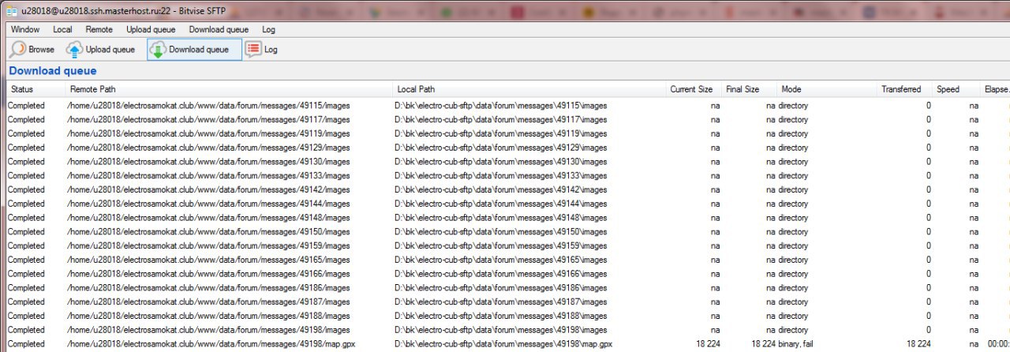This screenshot has width=1010, height=352.
Task: Select remote path row messages/49148/images
Action: click(x=209, y=217)
